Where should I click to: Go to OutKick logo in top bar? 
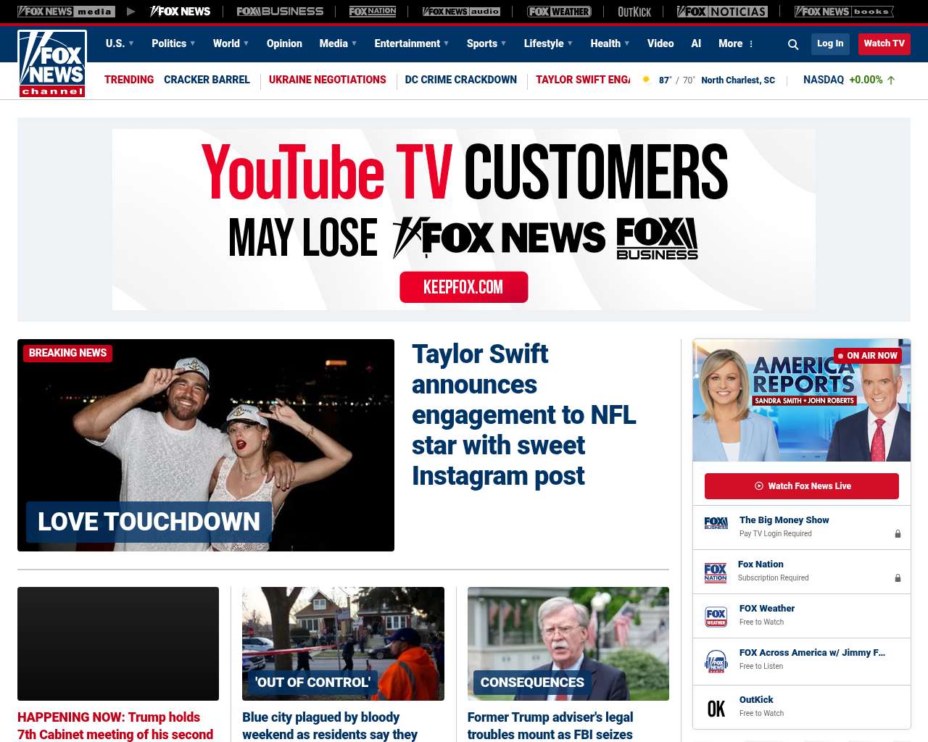634,12
